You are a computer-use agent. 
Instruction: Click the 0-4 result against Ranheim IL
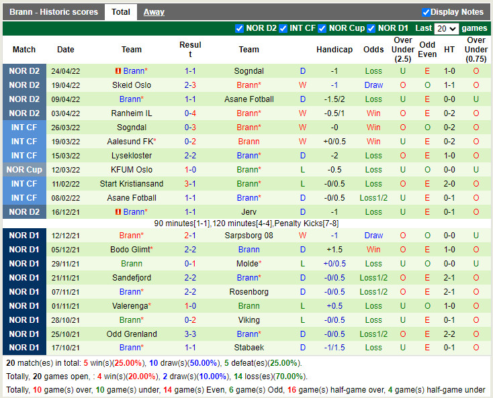190,113
